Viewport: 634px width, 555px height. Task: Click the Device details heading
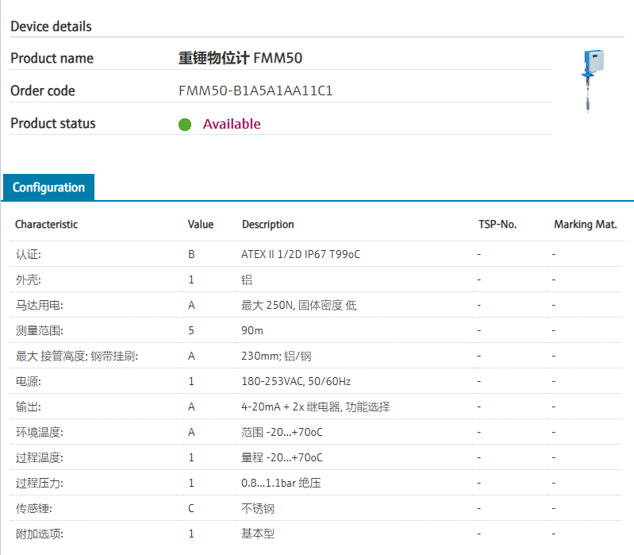(x=51, y=26)
